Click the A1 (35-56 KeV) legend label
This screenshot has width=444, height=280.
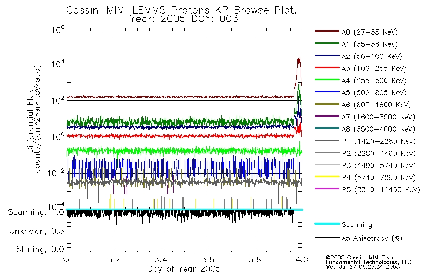[369, 44]
